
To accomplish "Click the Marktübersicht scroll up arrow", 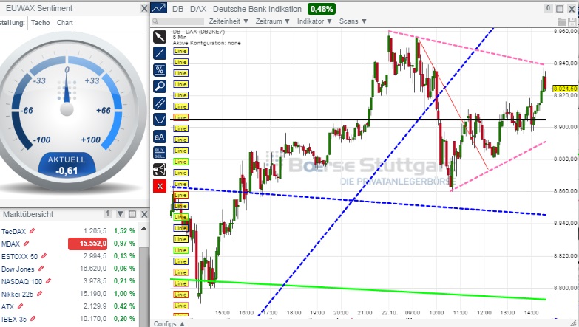I will pyautogui.click(x=144, y=229).
